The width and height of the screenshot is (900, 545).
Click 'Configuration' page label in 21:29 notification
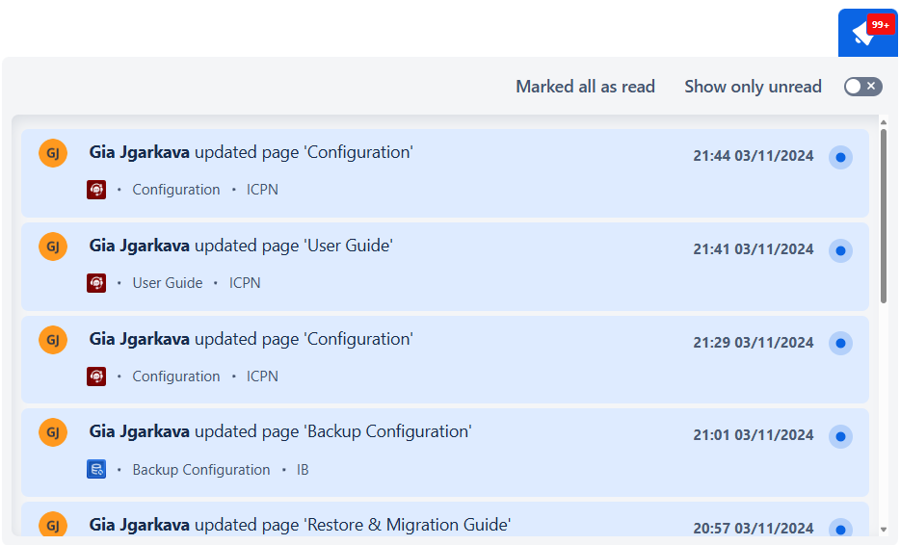[176, 376]
